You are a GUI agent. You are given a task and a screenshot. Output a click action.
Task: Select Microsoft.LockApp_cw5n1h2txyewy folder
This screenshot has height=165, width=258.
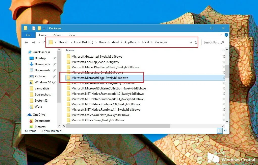coord(95,62)
